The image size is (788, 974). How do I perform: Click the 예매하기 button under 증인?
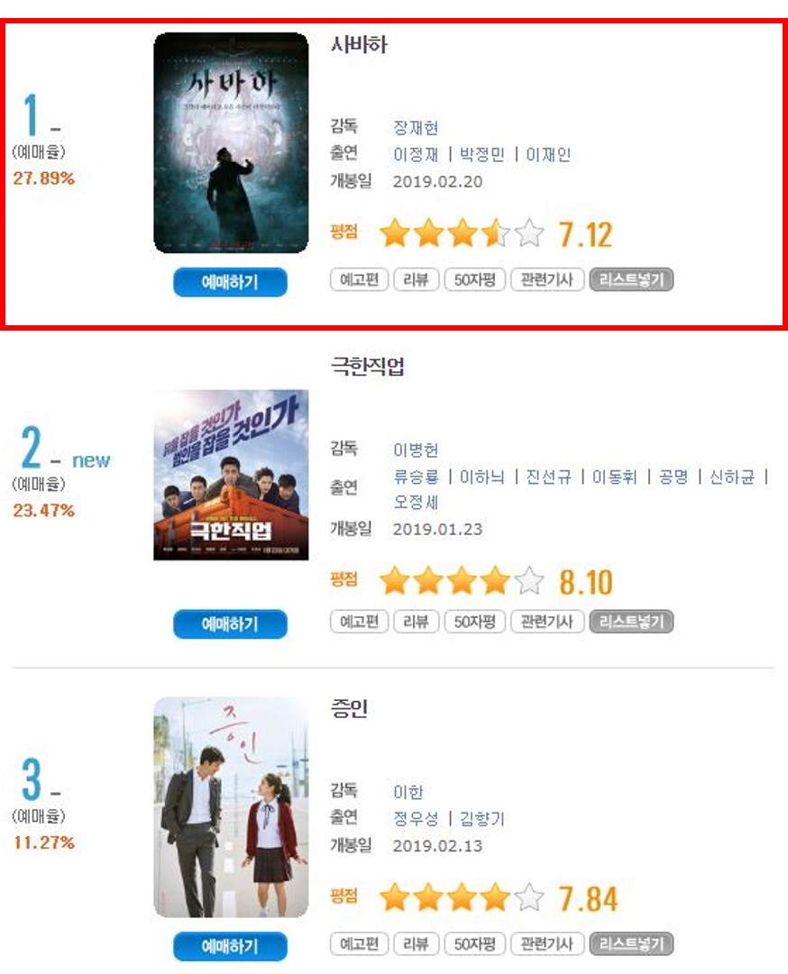[x=230, y=946]
